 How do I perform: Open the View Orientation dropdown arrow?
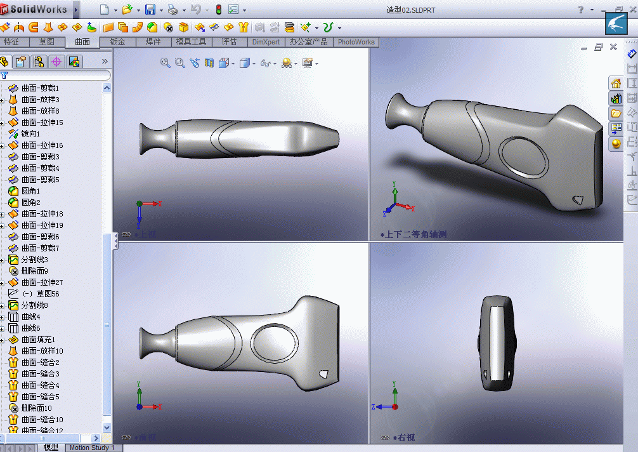(233, 63)
